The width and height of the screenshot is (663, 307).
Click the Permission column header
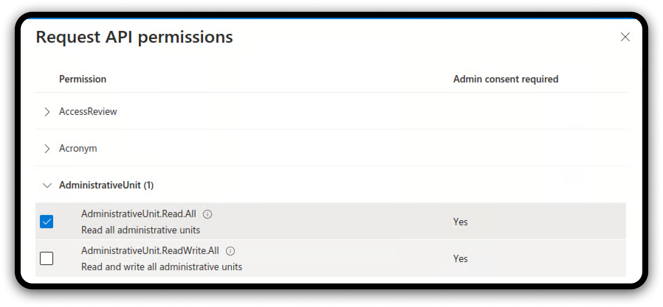[x=83, y=79]
